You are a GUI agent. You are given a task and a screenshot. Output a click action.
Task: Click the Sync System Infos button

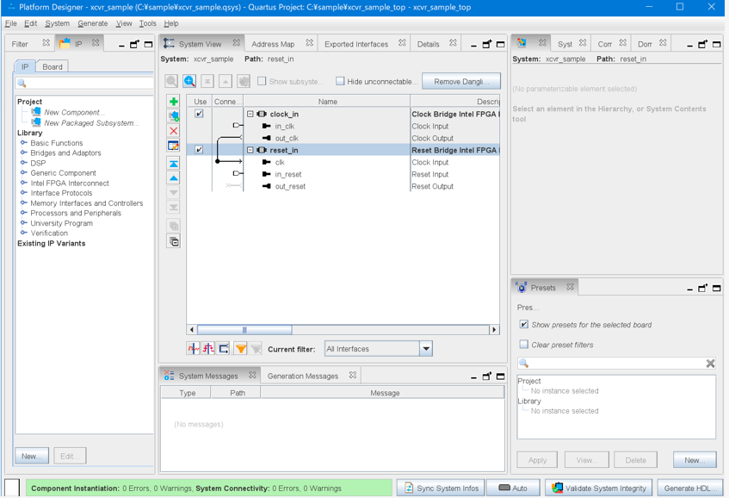(440, 489)
